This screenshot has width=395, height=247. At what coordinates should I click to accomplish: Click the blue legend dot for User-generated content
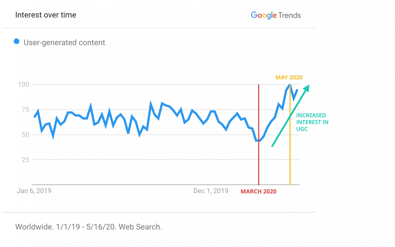[x=17, y=41]
